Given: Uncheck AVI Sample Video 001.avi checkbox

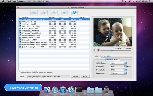Looking at the screenshot, I should coord(20,33).
